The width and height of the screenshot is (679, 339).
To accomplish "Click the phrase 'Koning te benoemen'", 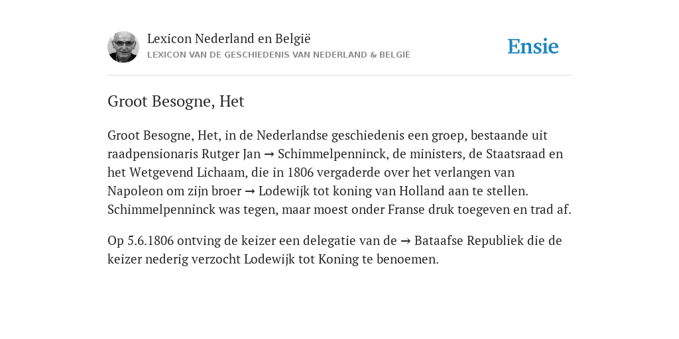I will 379,260.
